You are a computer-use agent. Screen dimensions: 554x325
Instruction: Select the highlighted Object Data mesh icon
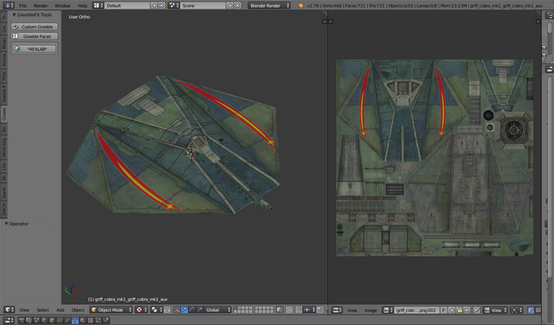(x=75, y=320)
